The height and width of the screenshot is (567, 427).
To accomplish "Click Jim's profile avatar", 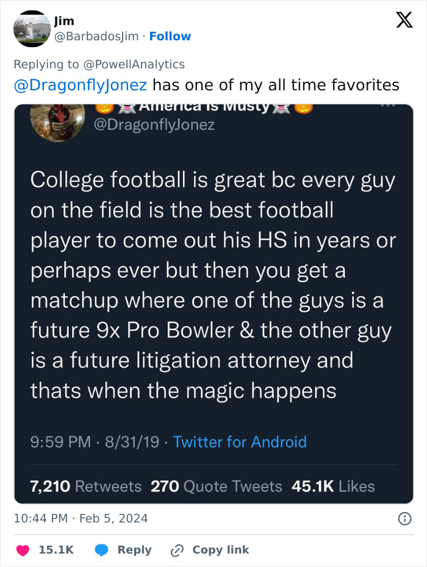I will click(32, 29).
